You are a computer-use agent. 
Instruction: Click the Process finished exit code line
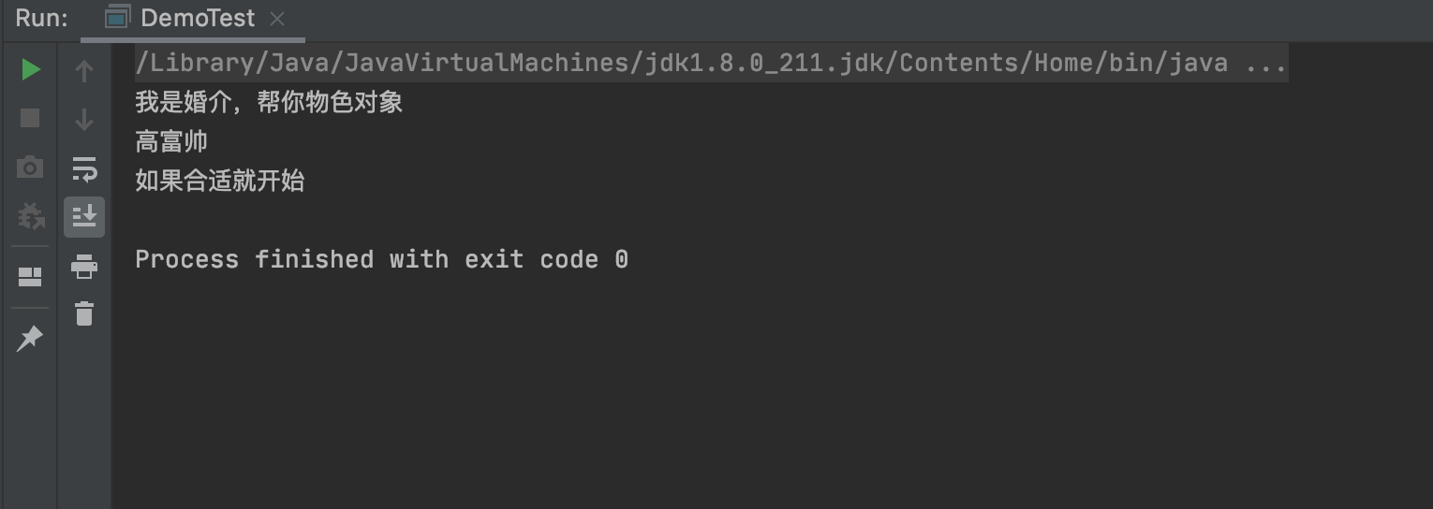coord(381,259)
